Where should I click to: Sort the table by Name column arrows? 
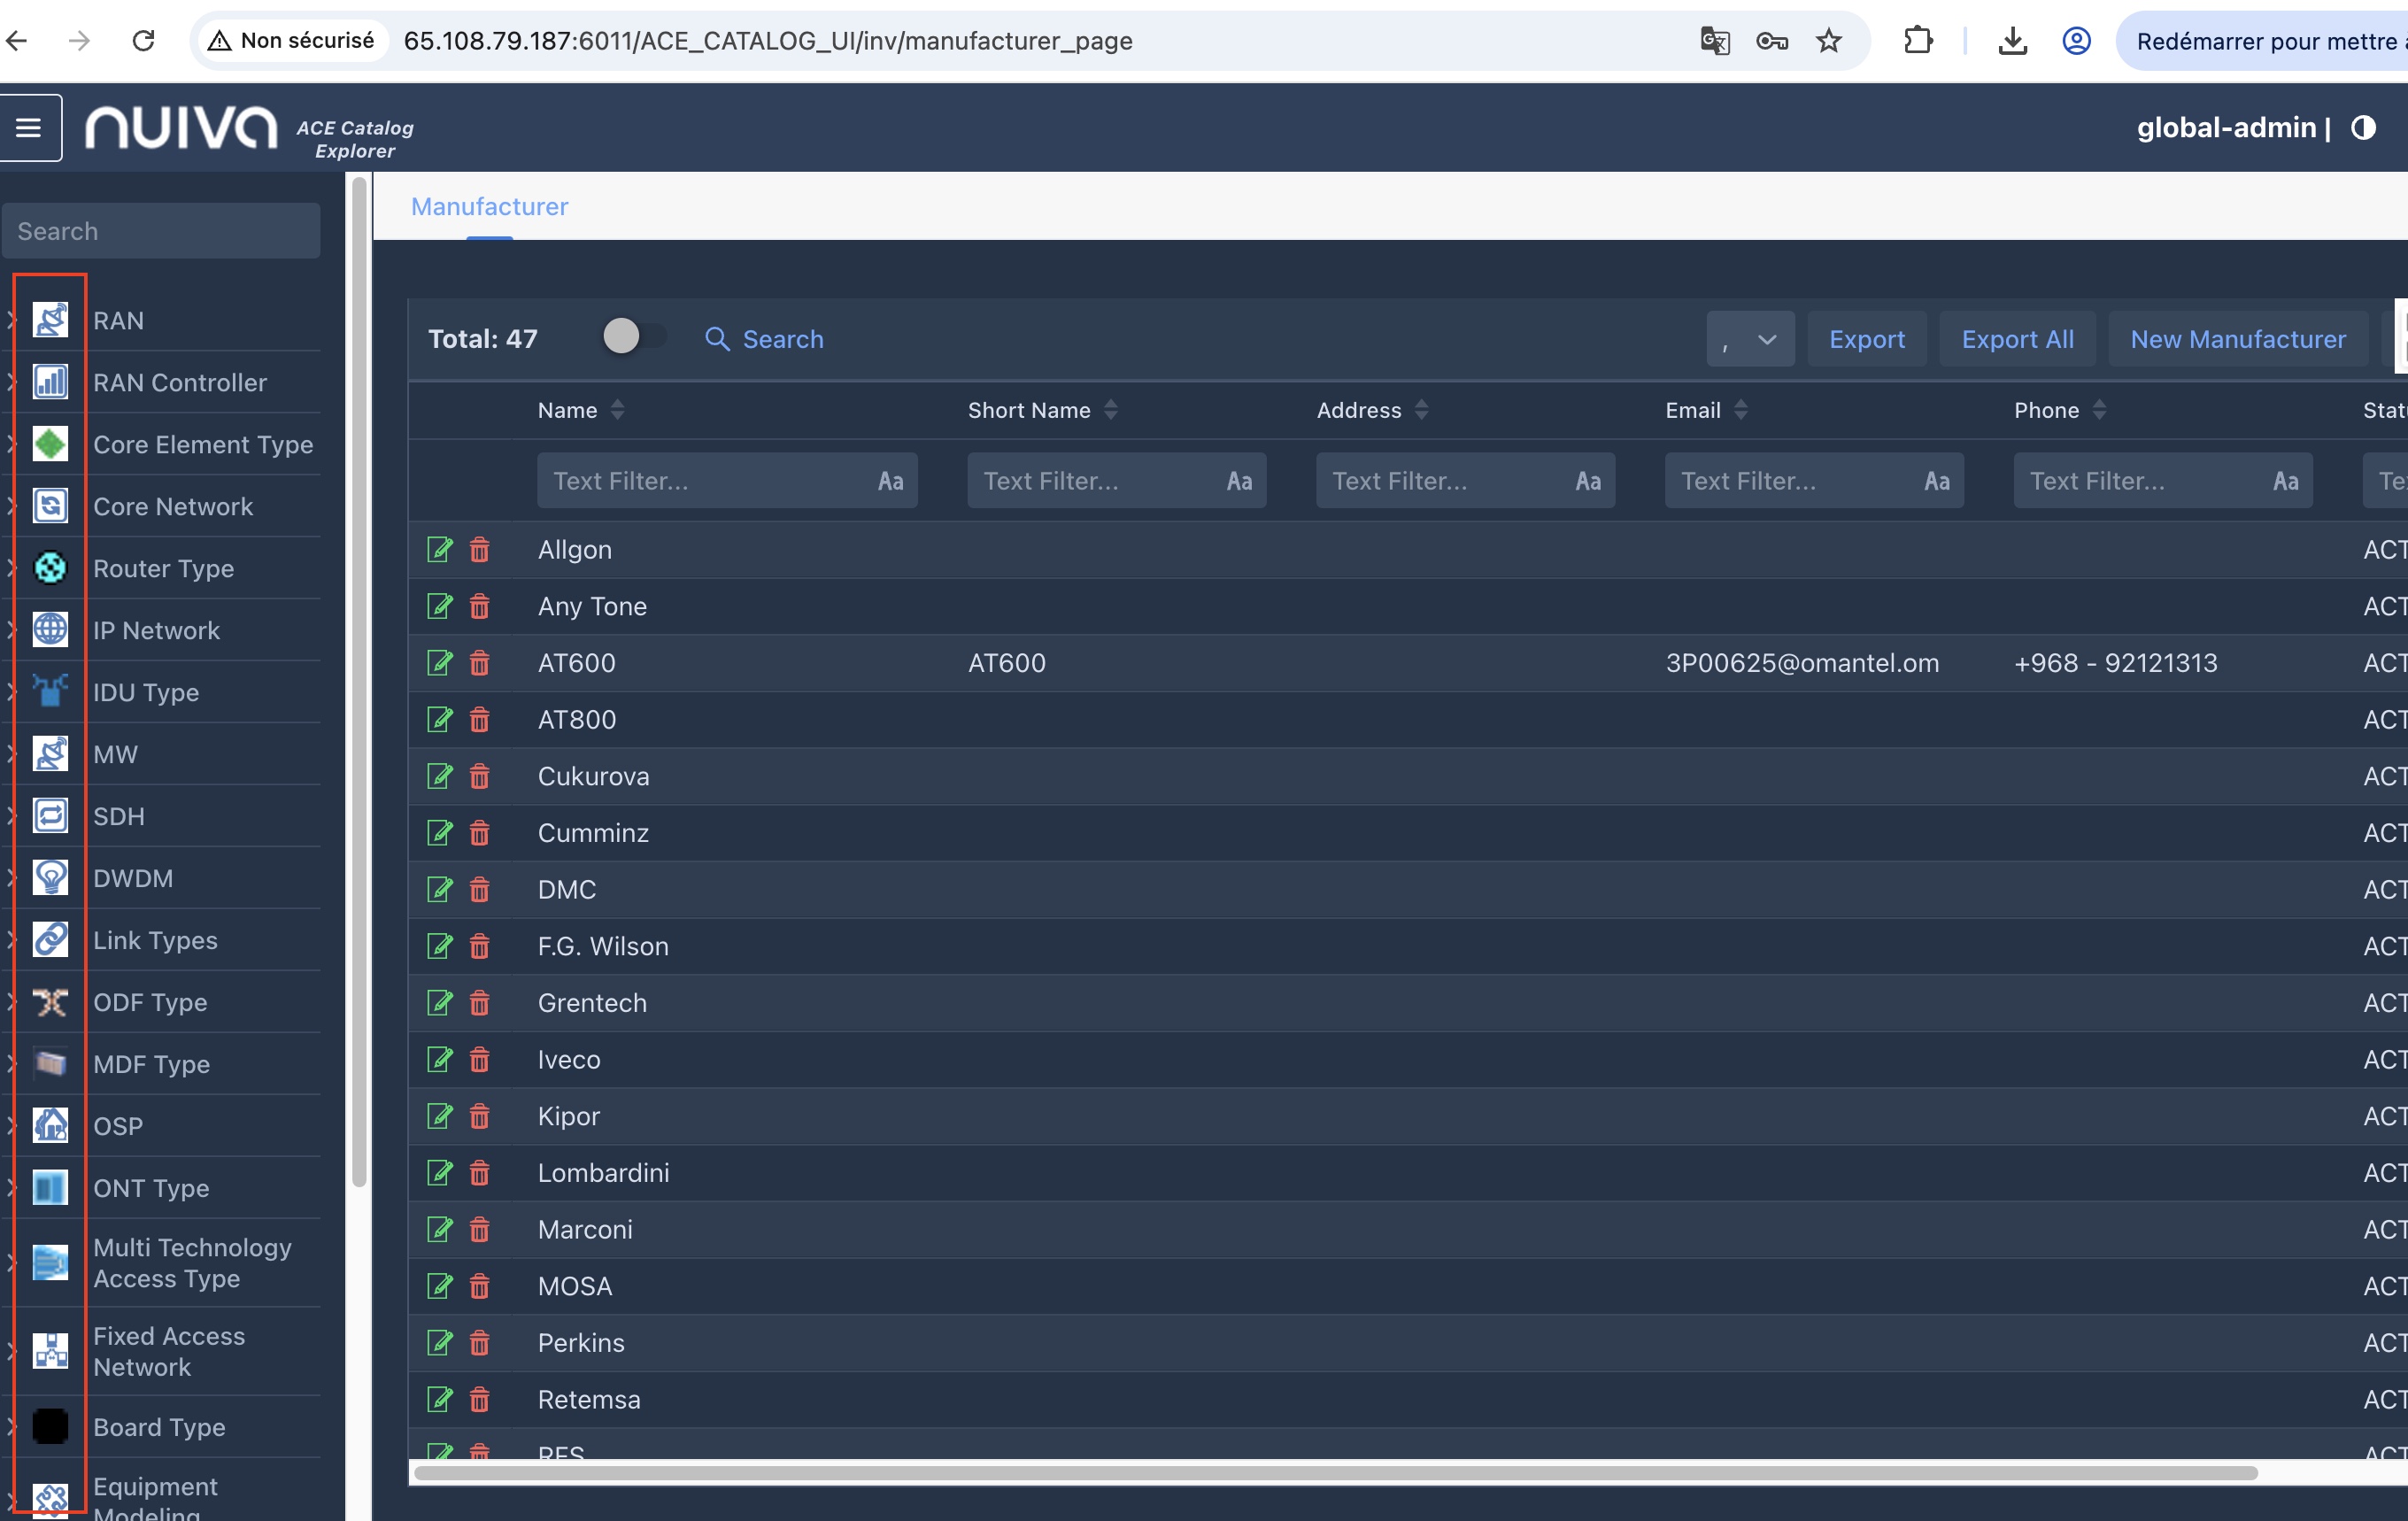click(x=617, y=410)
